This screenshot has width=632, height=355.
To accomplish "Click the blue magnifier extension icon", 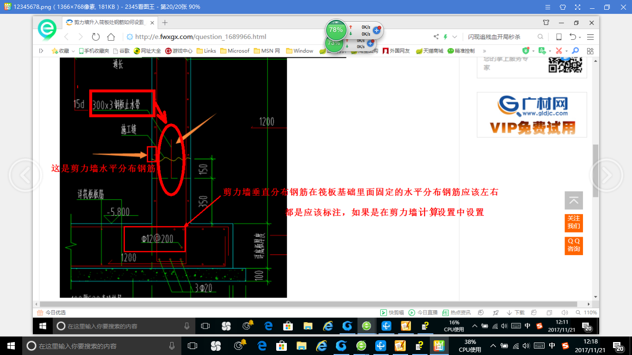I will pyautogui.click(x=575, y=51).
